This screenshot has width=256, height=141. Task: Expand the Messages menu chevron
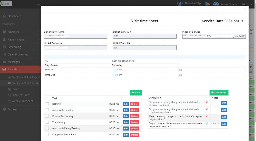(40, 62)
